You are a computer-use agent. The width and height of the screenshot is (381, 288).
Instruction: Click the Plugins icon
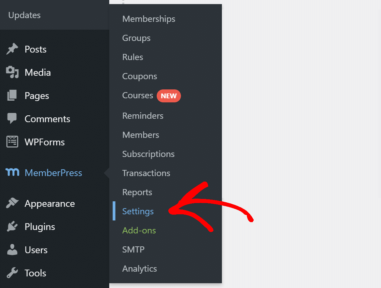tap(12, 226)
